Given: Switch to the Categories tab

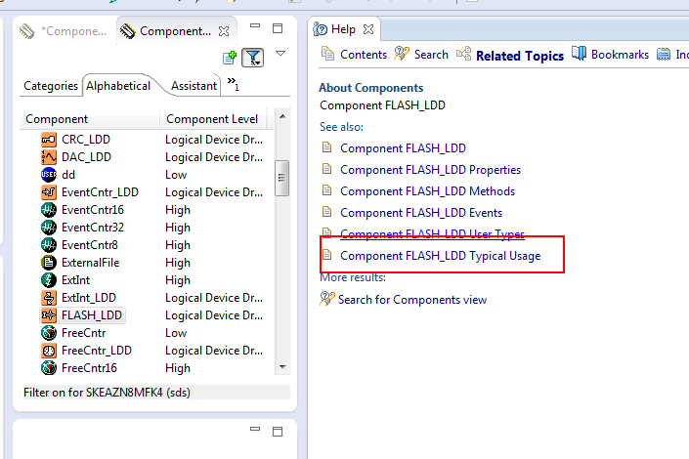Looking at the screenshot, I should click(51, 86).
